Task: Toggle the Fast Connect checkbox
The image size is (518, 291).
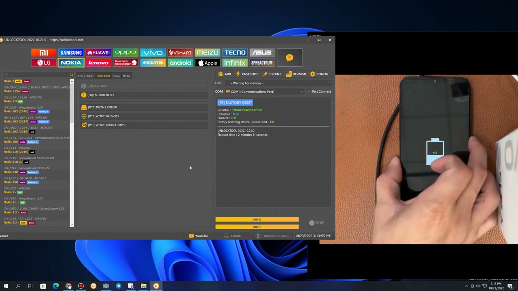Action: point(309,91)
